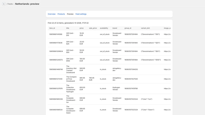The width and height of the screenshot is (205, 115).
Task: Click the Gift Card - $100 title
Action: point(70,60)
